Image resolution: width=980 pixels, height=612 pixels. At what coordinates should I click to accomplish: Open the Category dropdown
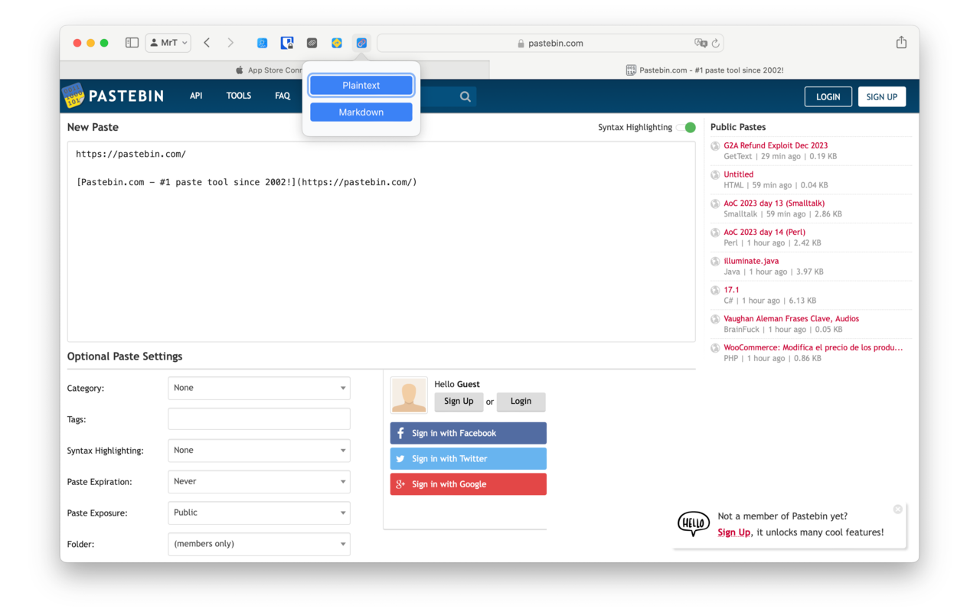click(x=259, y=388)
